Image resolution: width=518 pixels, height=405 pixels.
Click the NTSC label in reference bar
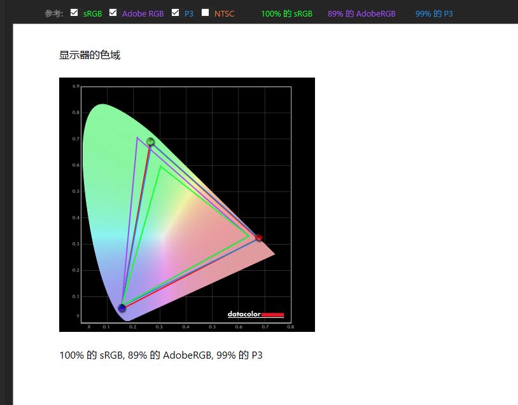tap(224, 14)
